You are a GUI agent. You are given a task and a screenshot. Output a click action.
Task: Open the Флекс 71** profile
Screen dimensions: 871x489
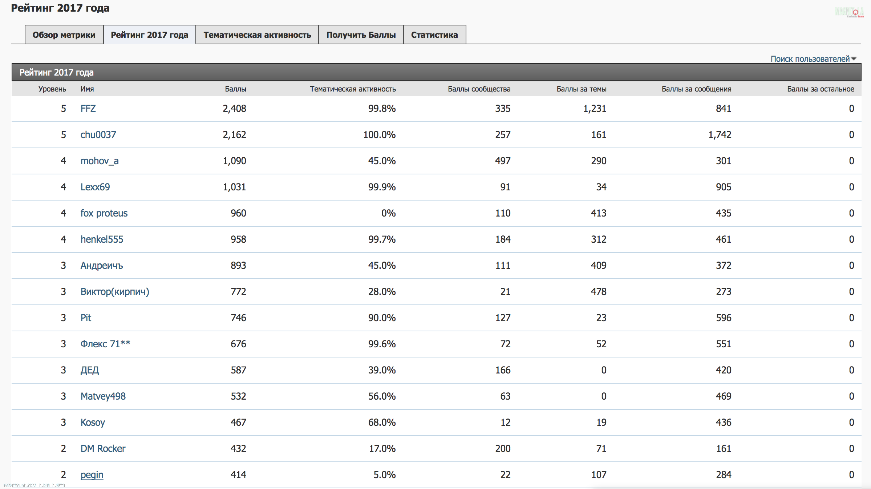[105, 344]
